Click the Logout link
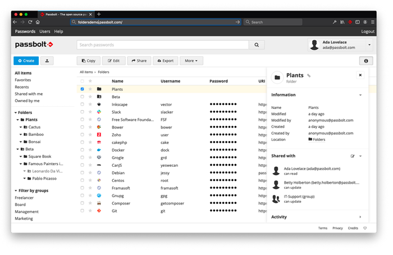This screenshot has width=393, height=255. coord(368,31)
